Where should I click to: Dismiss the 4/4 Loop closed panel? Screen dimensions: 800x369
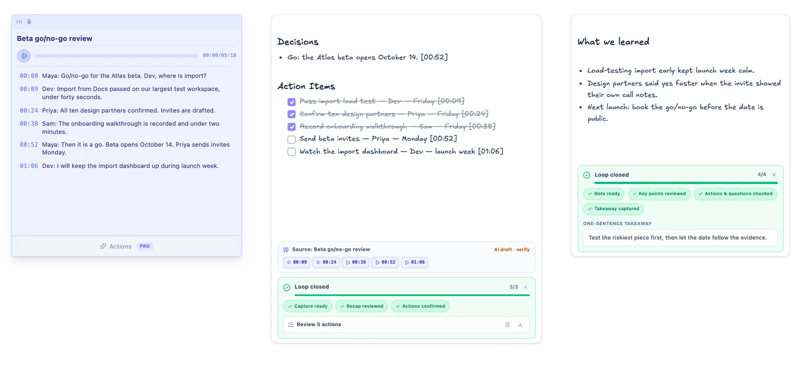[774, 175]
